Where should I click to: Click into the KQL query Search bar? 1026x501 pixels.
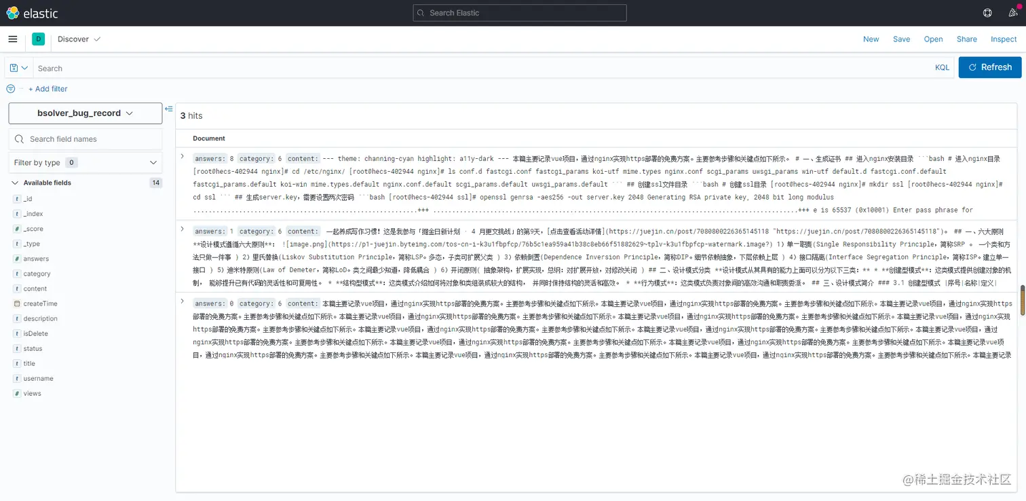pos(482,68)
